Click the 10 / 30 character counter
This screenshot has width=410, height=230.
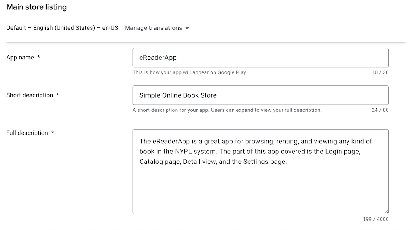pyautogui.click(x=380, y=72)
